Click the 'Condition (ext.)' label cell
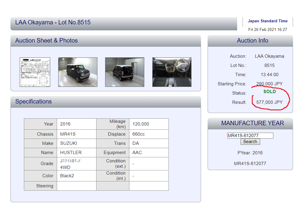 [x=113, y=164]
